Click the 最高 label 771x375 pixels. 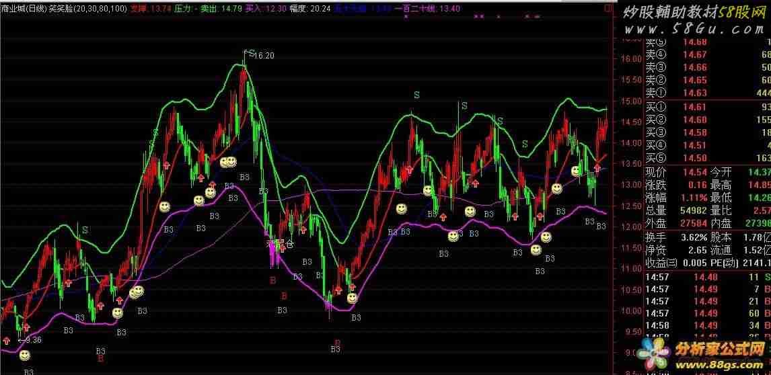(721, 185)
